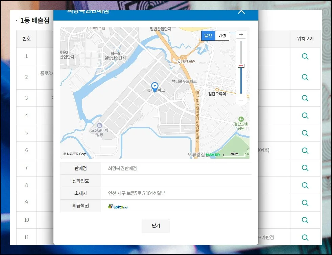The width and height of the screenshot is (332, 255).
Task: Click the 요진코아텍 빌딩 building icon
Action: coord(98,125)
